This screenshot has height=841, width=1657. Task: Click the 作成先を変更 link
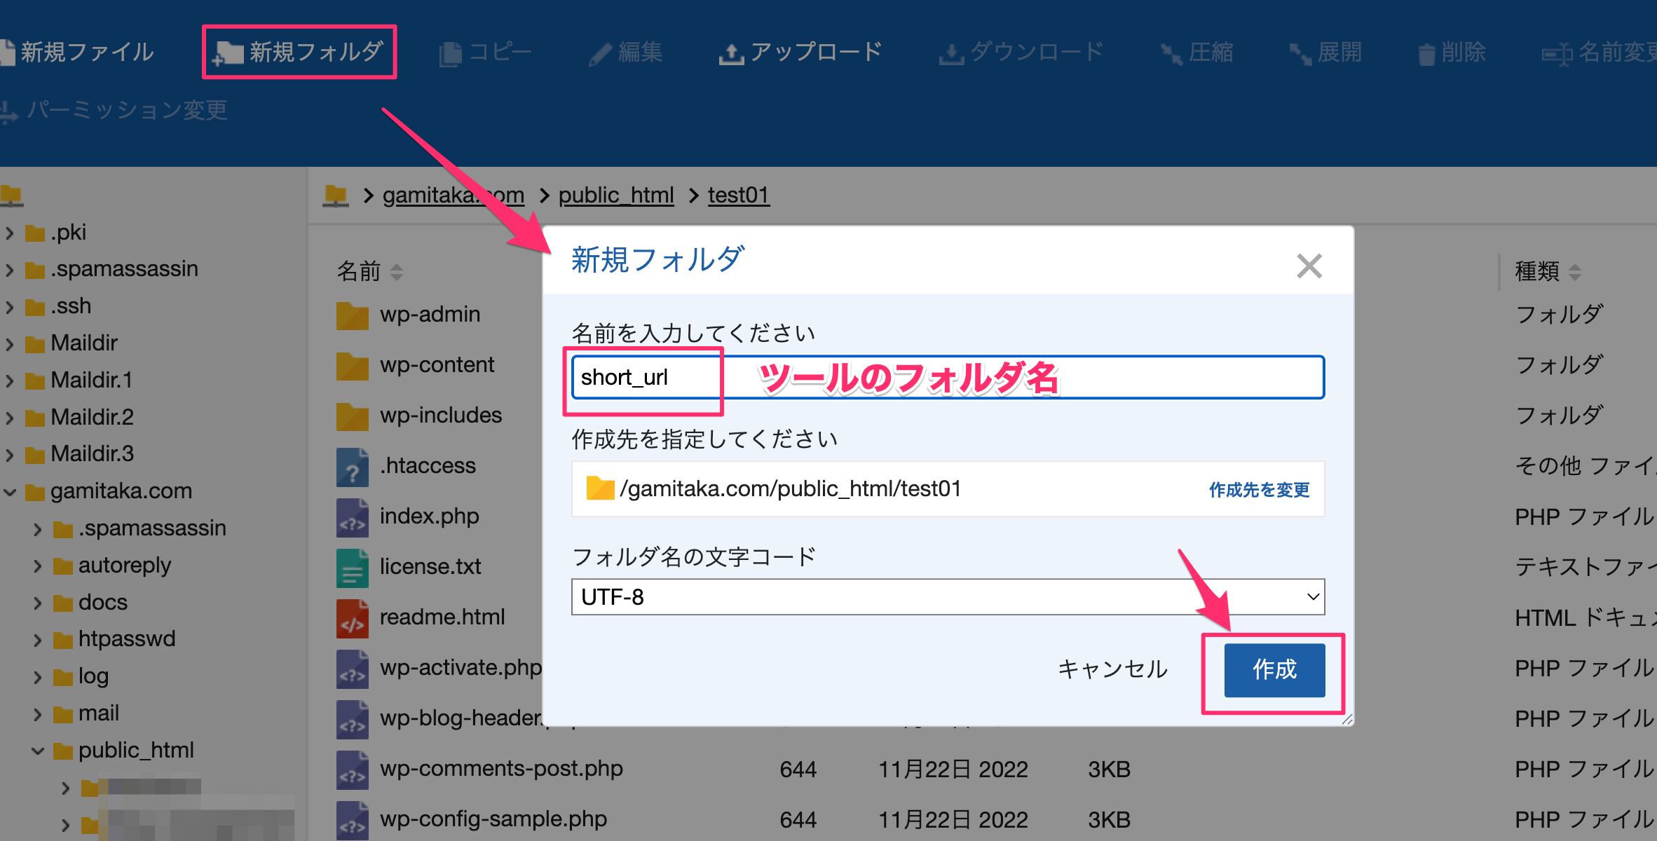point(1259,490)
